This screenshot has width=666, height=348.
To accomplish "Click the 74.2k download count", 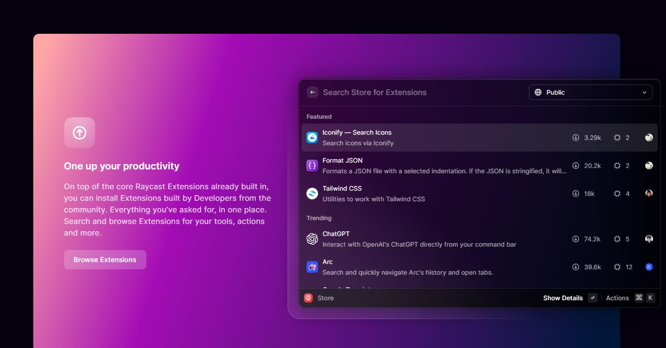I will [593, 239].
